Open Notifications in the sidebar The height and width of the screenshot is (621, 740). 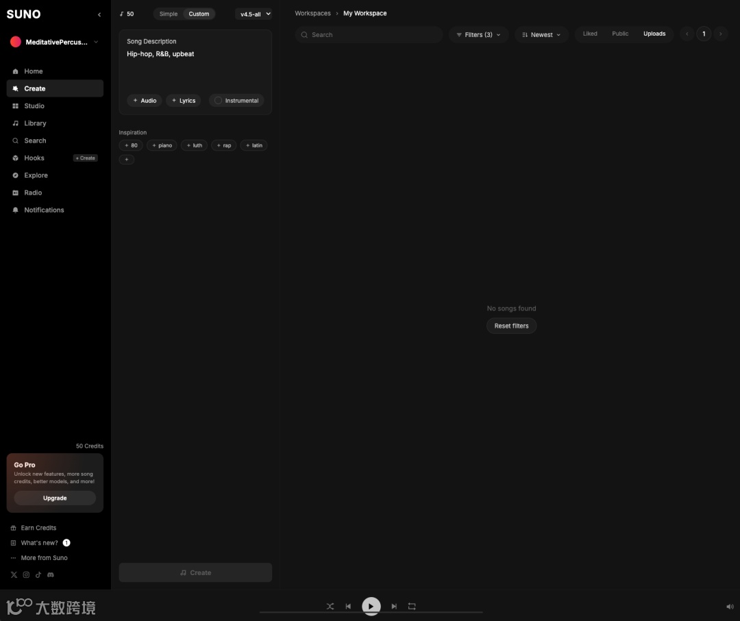tap(55, 210)
